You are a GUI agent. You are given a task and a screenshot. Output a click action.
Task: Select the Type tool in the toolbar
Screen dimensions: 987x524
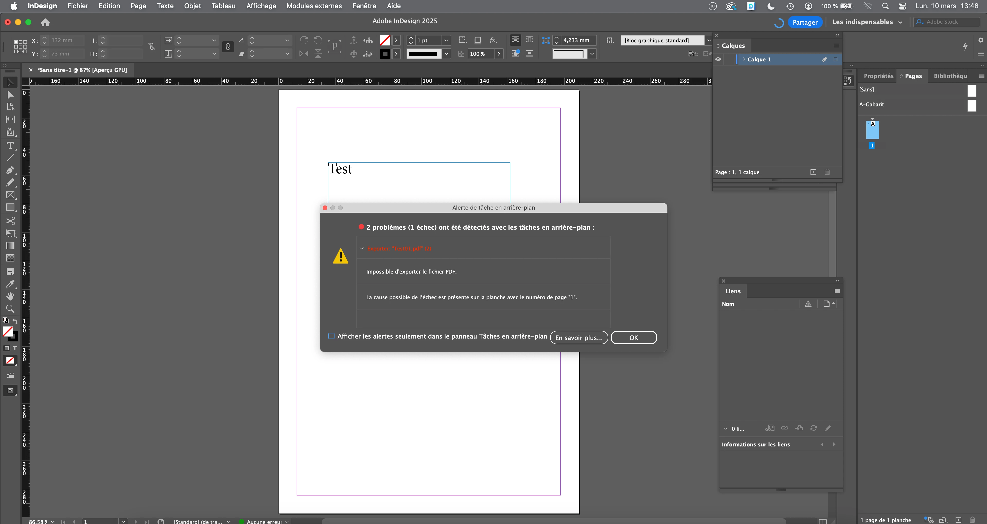point(10,145)
